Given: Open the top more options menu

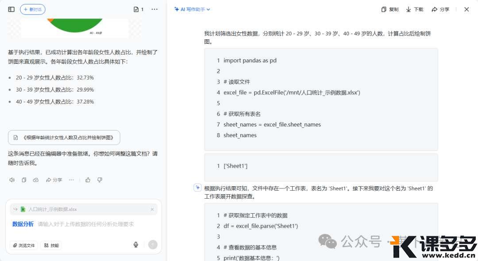Looking at the screenshot, I should tap(154, 9).
